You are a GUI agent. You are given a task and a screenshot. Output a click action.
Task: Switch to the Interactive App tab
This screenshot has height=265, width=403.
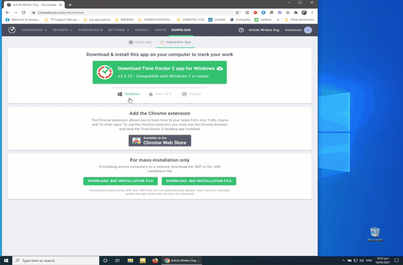(175, 42)
